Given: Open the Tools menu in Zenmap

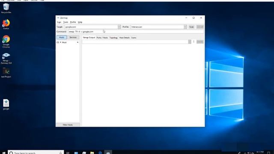Looking at the screenshot, I should tap(66, 22).
